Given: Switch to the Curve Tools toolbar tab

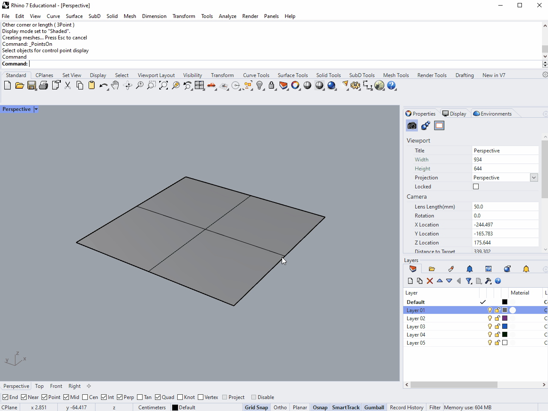Looking at the screenshot, I should click(256, 75).
